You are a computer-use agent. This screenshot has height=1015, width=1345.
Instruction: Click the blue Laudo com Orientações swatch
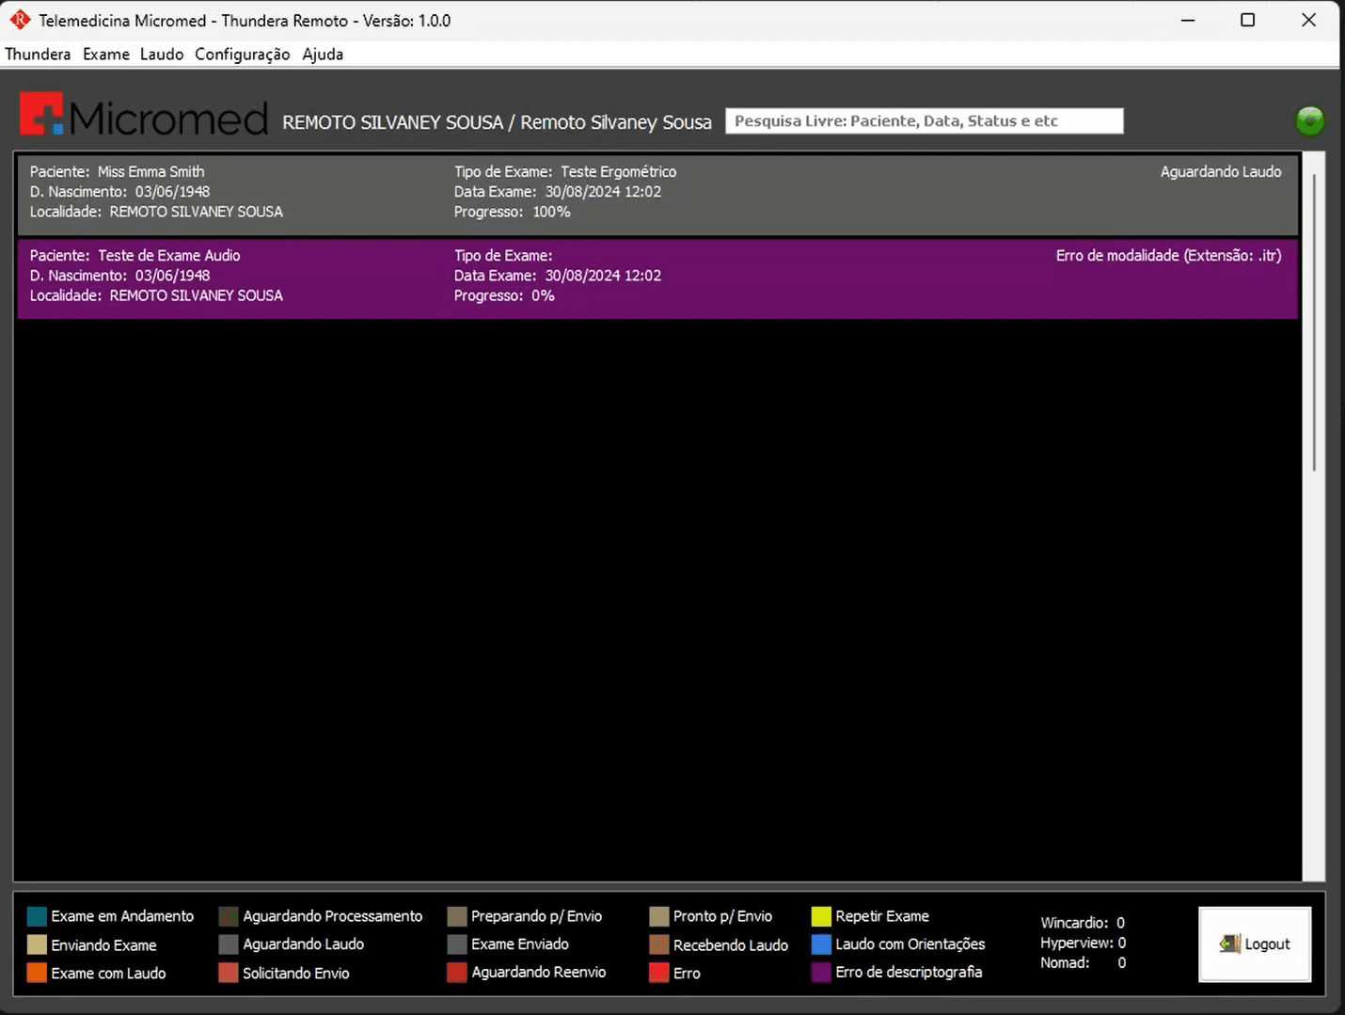821,944
